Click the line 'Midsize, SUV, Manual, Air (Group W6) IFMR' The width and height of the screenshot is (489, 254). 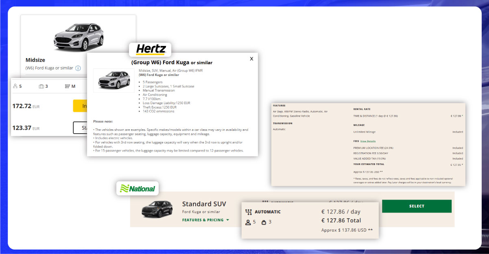point(170,70)
